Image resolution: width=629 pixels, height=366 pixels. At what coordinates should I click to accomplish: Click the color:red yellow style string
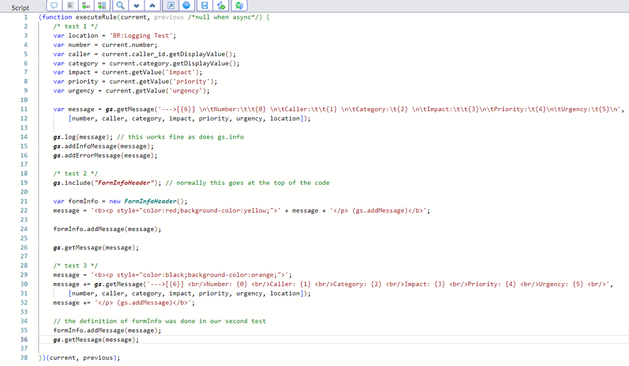click(x=186, y=210)
